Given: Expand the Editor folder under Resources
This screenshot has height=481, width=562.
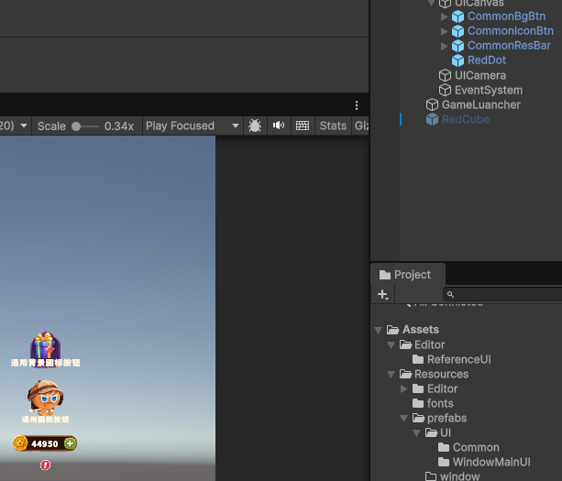Looking at the screenshot, I should (x=404, y=388).
